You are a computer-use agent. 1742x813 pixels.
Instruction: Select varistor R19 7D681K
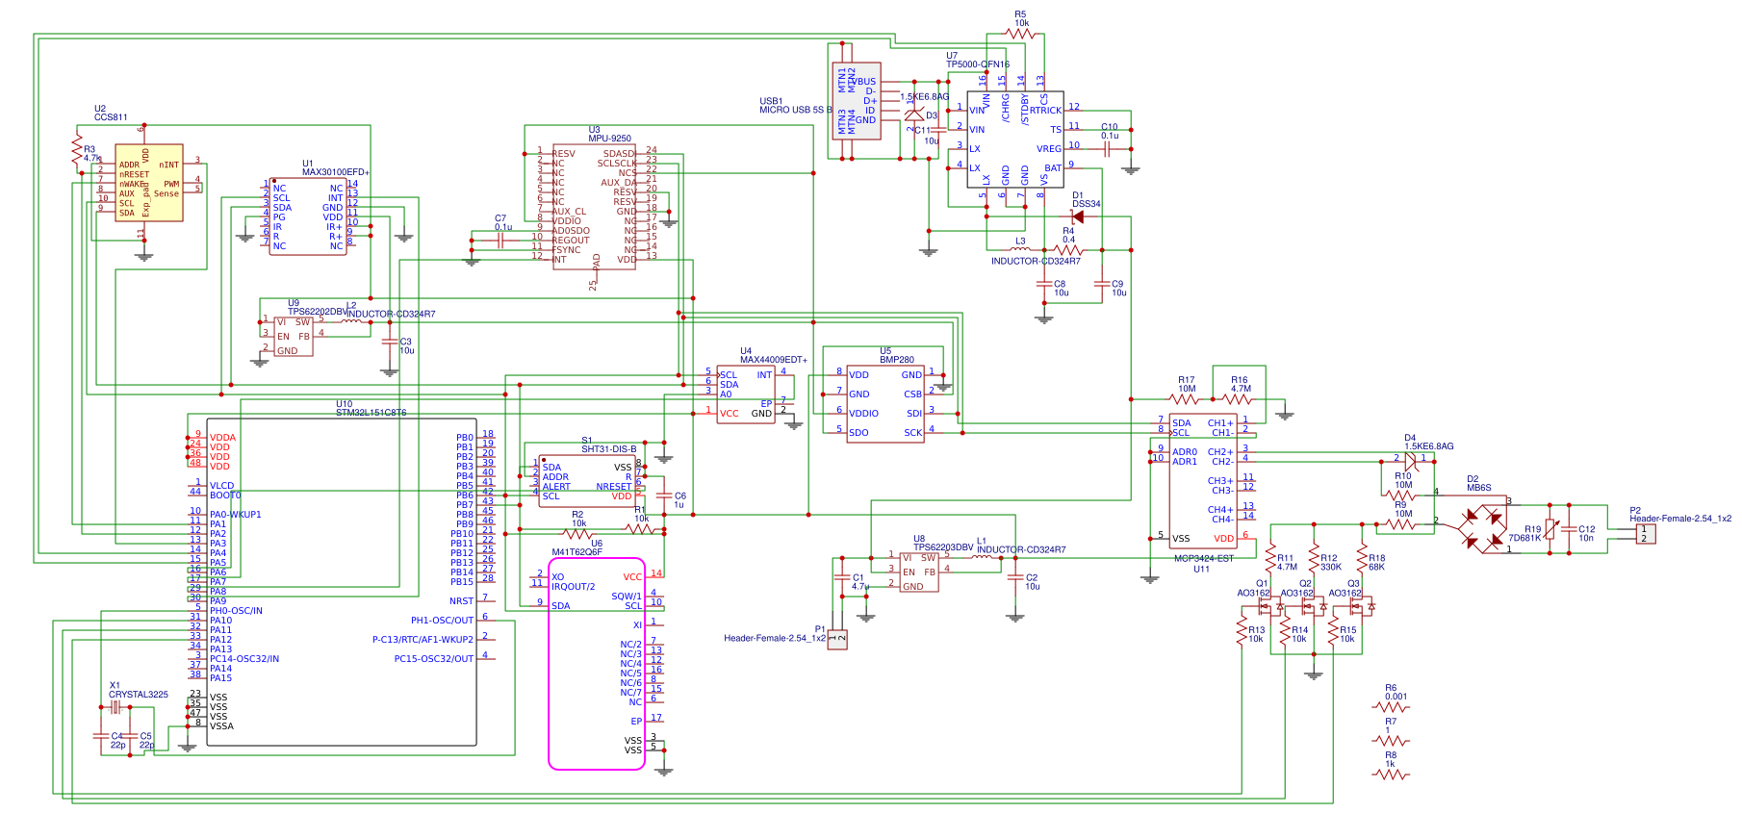point(1550,528)
